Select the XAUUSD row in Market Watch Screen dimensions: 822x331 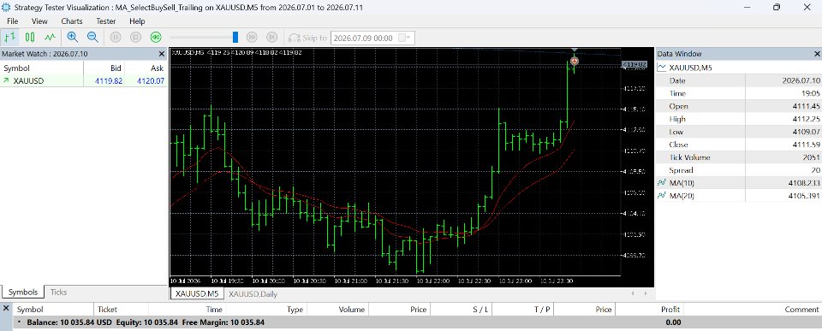pyautogui.click(x=84, y=81)
